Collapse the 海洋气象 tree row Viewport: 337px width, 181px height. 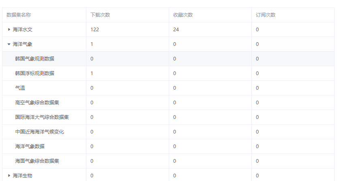tap(9, 44)
